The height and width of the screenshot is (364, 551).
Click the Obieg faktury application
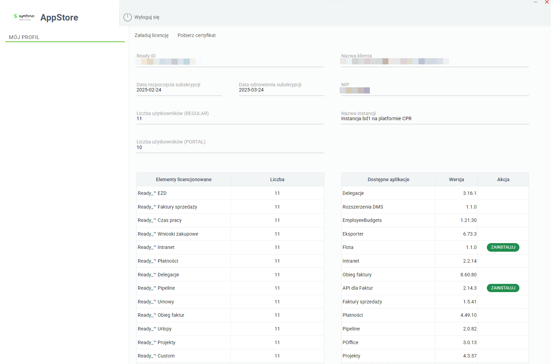click(x=357, y=275)
